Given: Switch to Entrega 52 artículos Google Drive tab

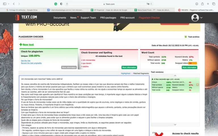Looking at the screenshot, I should [x=22, y=10].
